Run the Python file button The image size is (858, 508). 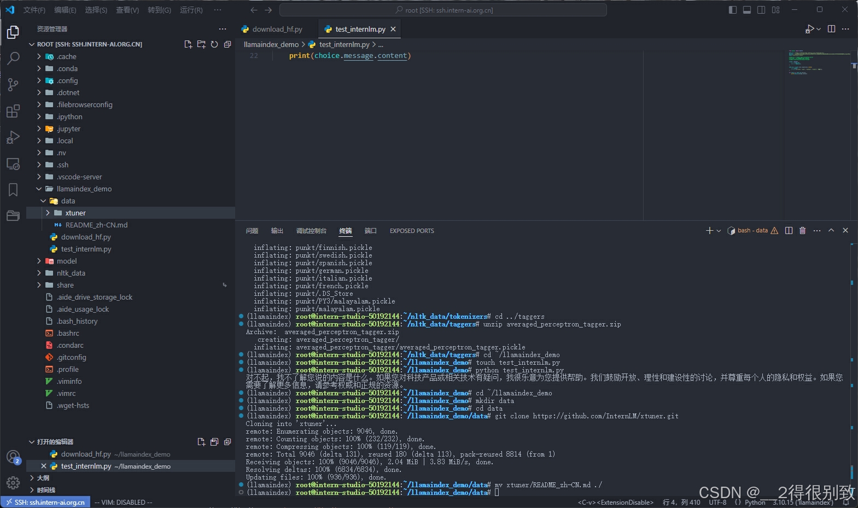click(x=810, y=29)
